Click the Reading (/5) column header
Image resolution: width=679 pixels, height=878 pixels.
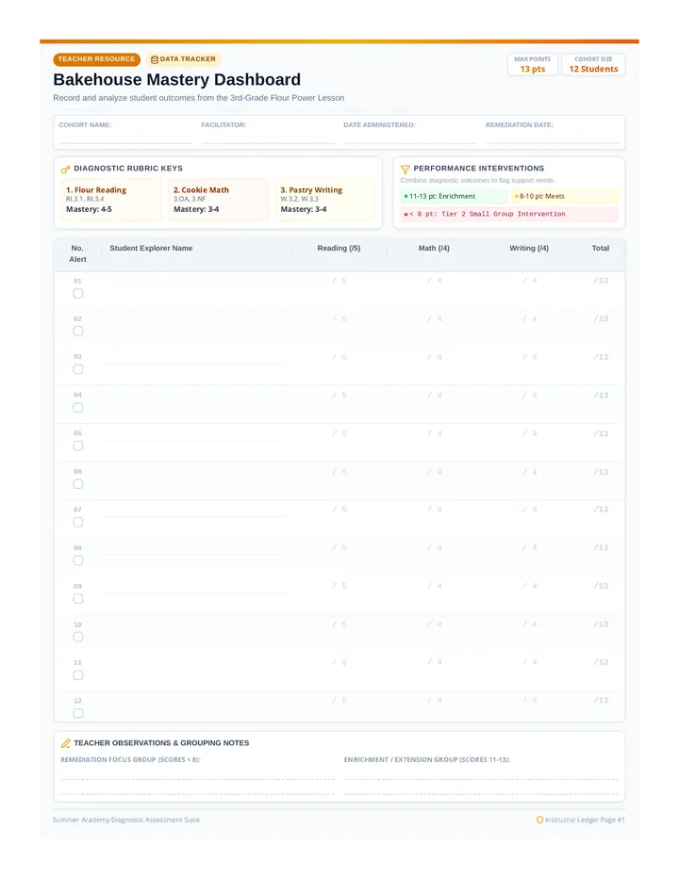pyautogui.click(x=339, y=248)
